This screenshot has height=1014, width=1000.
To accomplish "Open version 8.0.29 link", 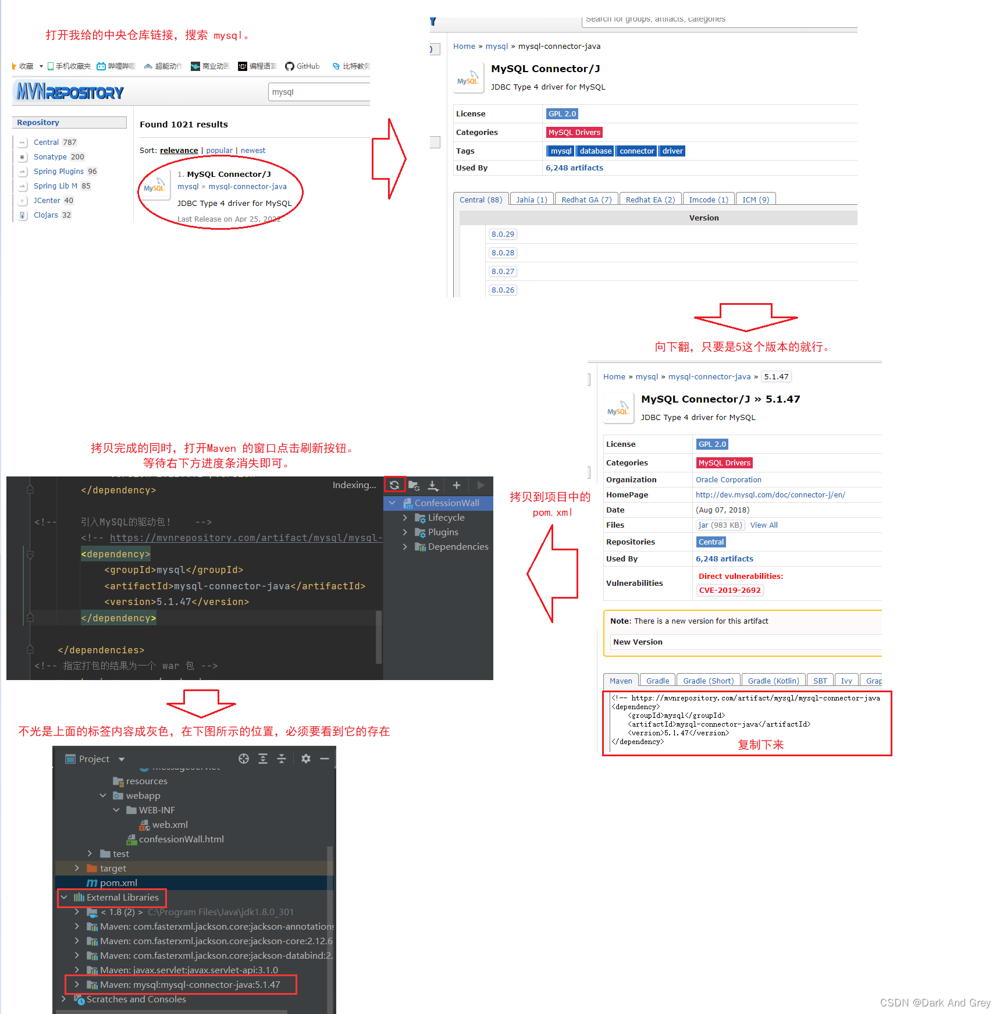I will click(x=503, y=234).
